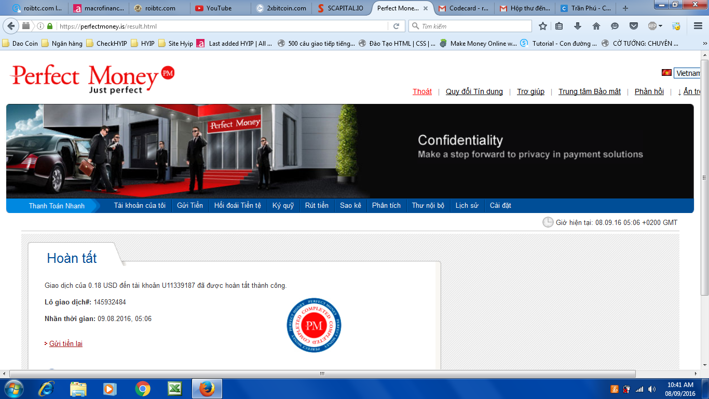Click the Thoát logout link
The image size is (709, 399).
422,91
